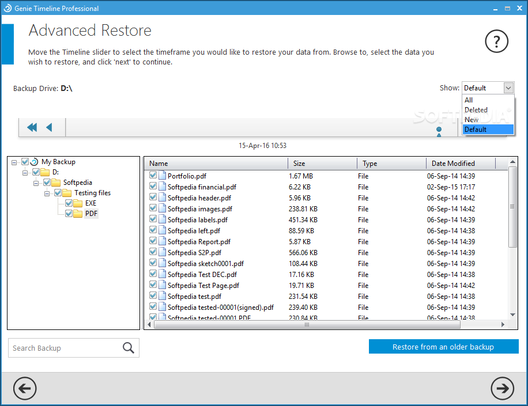This screenshot has width=528, height=406.
Task: Collapse the Testing files tree node
Action: (47, 193)
